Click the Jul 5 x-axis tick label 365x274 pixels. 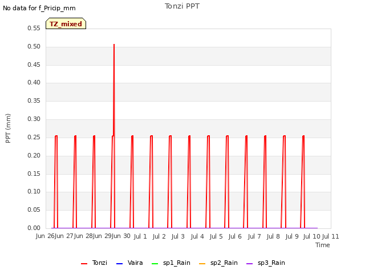(x=216, y=236)
